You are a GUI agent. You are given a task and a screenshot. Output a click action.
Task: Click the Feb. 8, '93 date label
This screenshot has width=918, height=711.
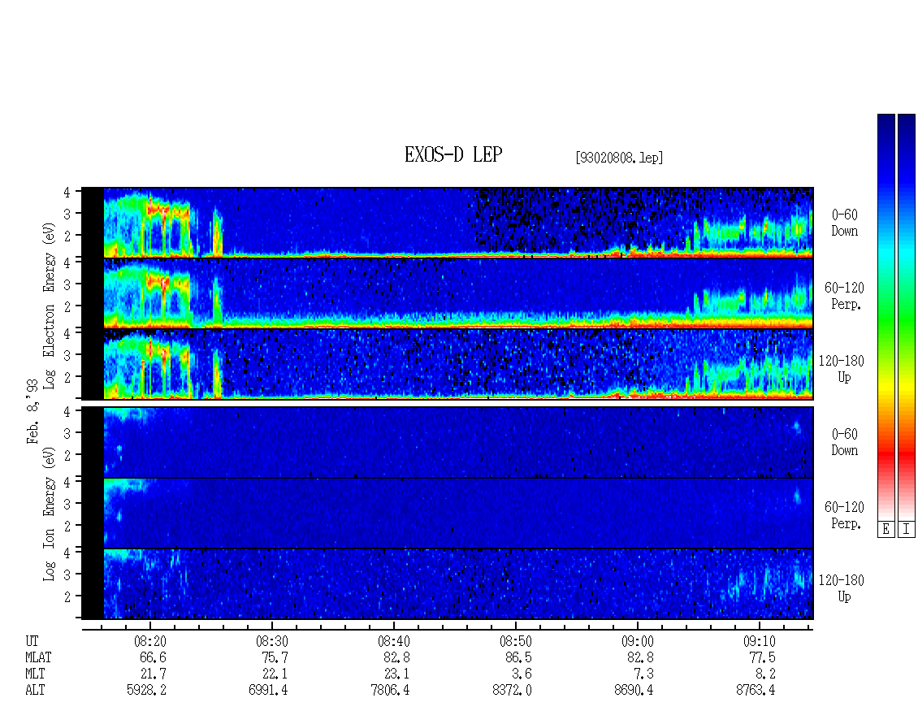[x=32, y=411]
